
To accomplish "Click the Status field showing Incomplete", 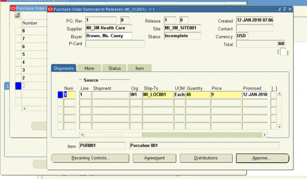I will click(182, 36).
